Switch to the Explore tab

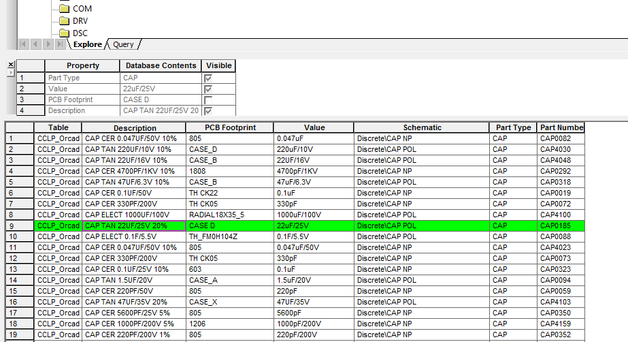(87, 44)
